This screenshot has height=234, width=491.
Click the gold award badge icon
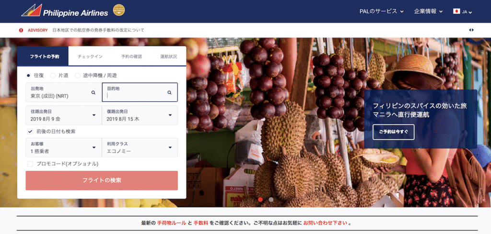click(119, 10)
